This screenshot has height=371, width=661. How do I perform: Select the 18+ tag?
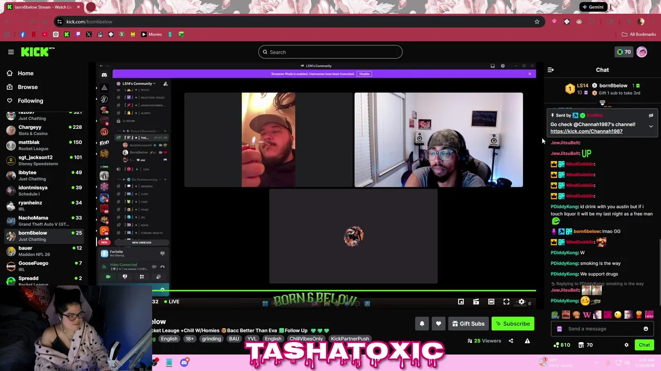tap(190, 339)
